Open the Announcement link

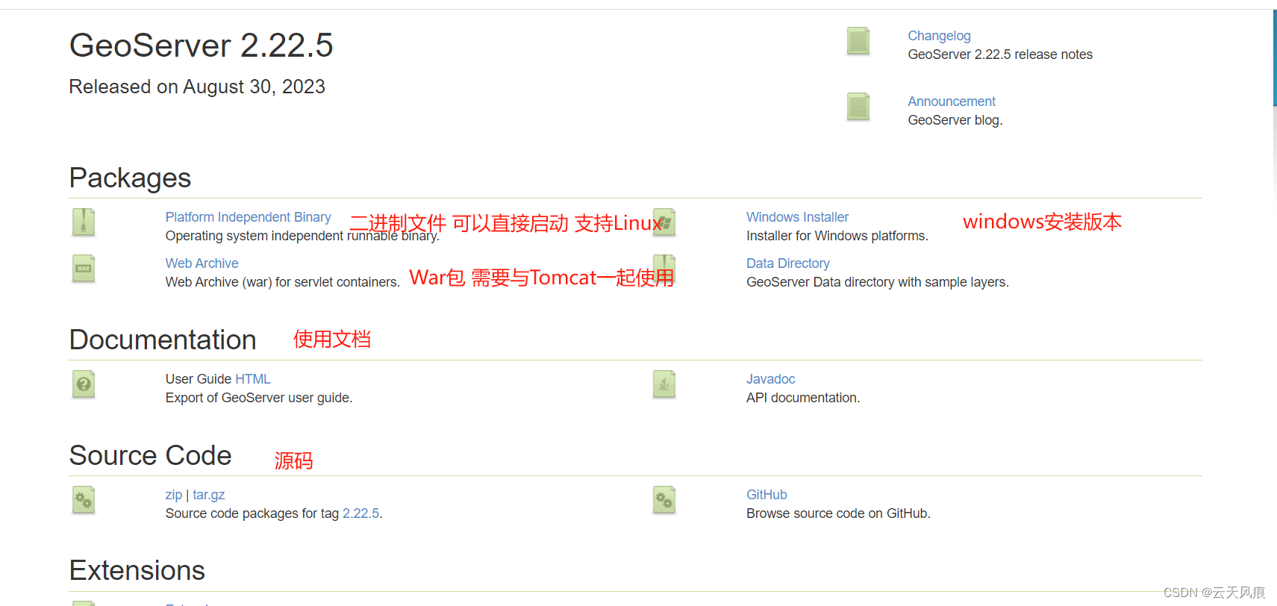[x=952, y=101]
